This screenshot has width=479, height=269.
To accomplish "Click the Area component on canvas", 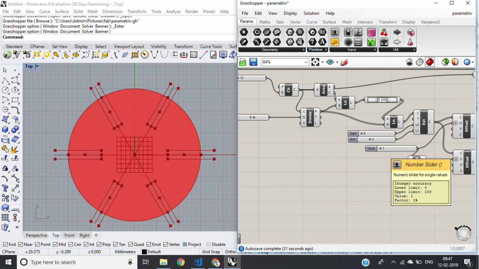I will point(323,89).
